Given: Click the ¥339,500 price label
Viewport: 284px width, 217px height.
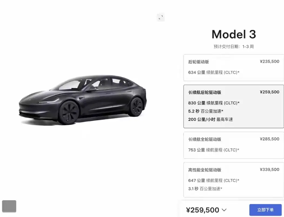Looking at the screenshot, I should pos(270,169).
